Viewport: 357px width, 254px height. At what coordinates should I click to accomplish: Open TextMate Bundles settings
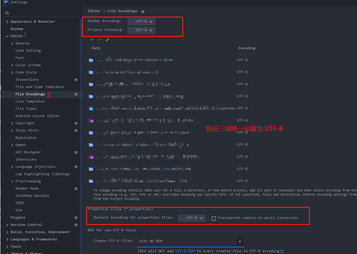pos(32,196)
